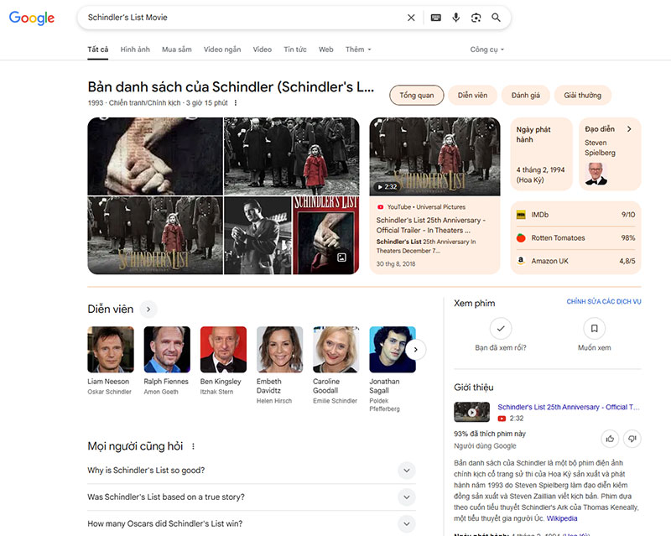Start voice search with microphone icon
The height and width of the screenshot is (536, 671).
point(455,18)
